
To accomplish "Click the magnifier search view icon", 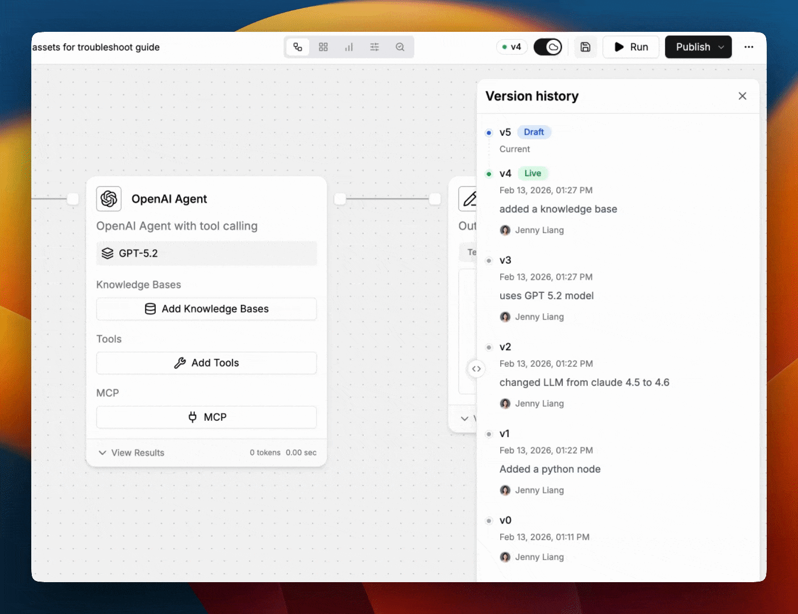I will pyautogui.click(x=400, y=47).
